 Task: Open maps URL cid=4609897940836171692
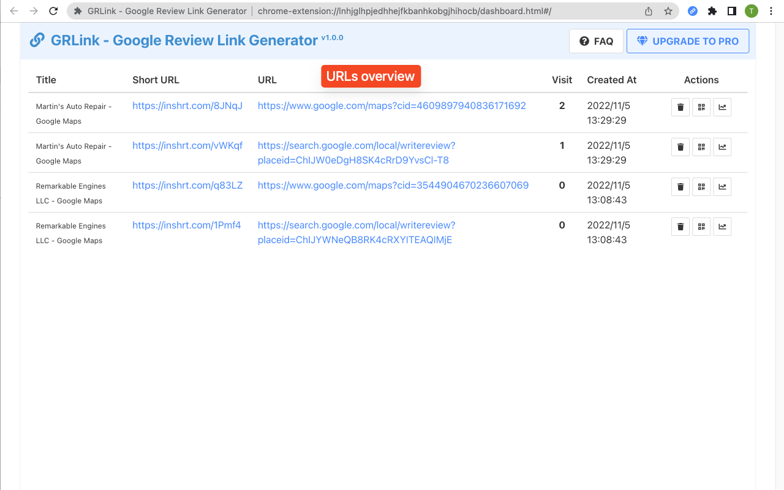(392, 105)
